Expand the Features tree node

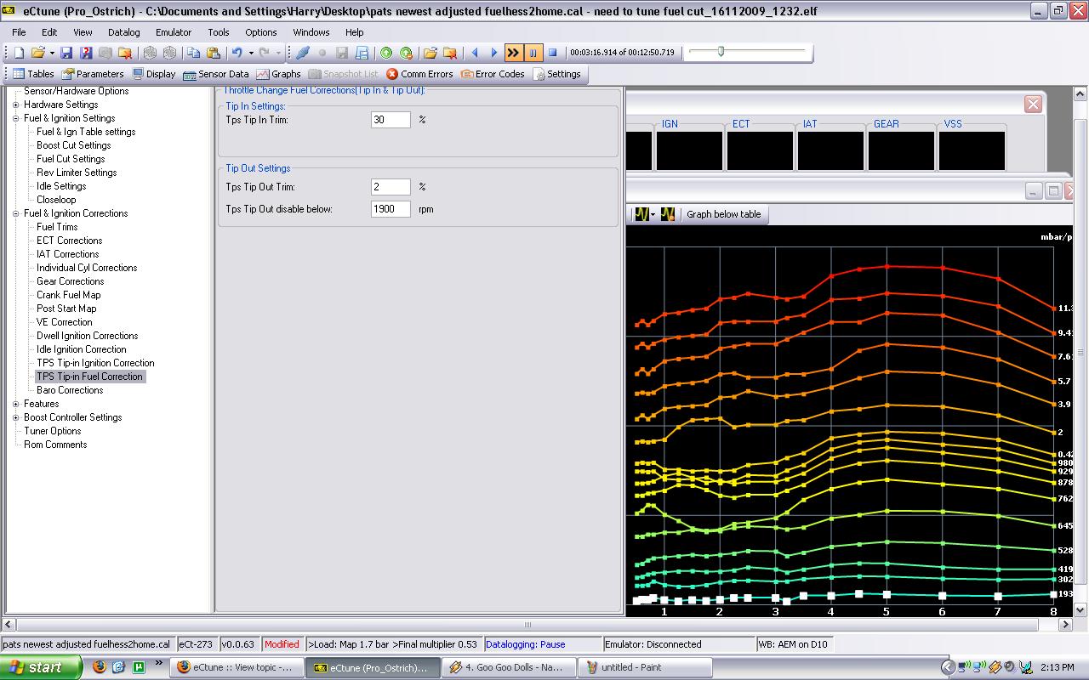(16, 404)
